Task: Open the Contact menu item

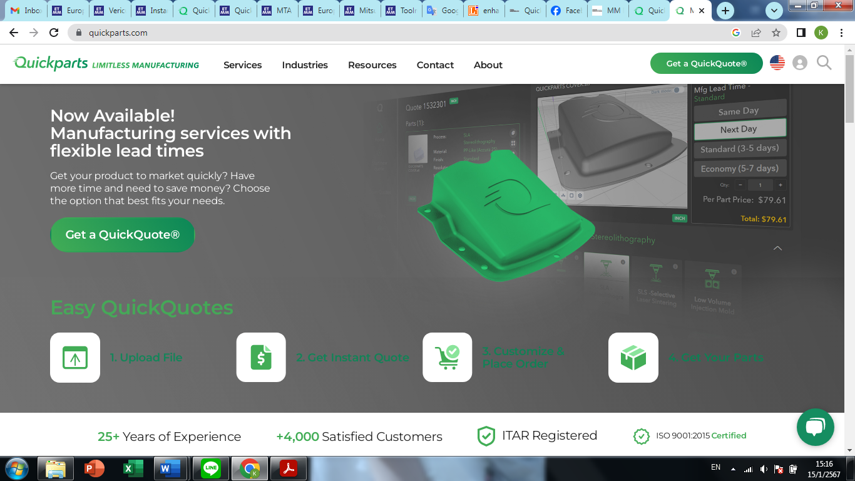Action: pyautogui.click(x=435, y=65)
